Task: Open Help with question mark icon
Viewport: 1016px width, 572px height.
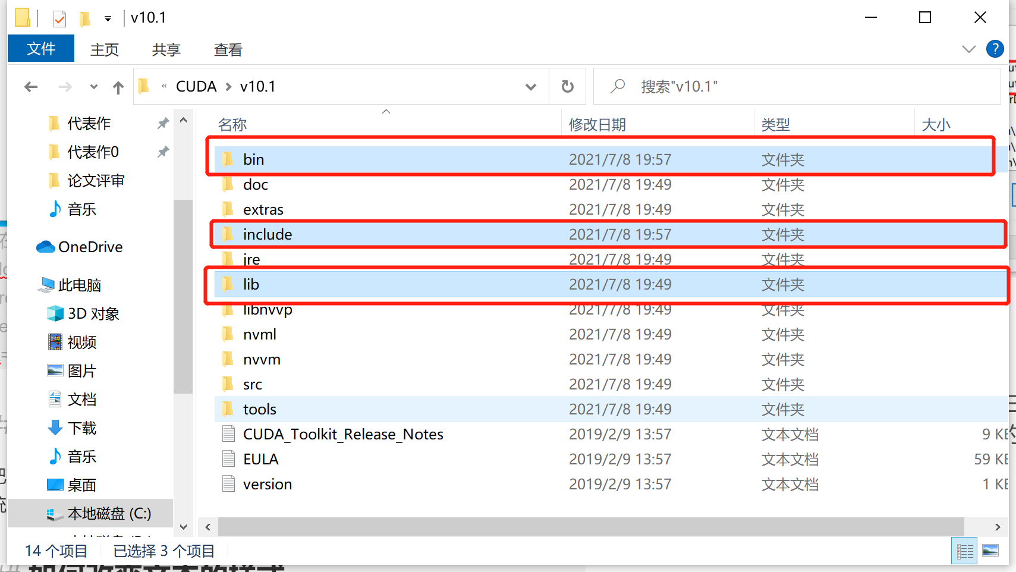Action: click(995, 49)
